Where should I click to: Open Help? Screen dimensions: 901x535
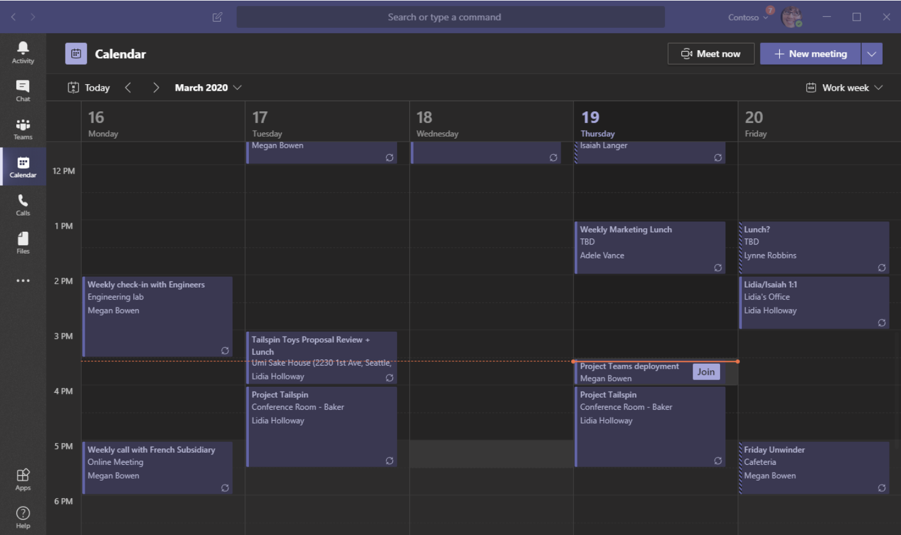click(22, 515)
